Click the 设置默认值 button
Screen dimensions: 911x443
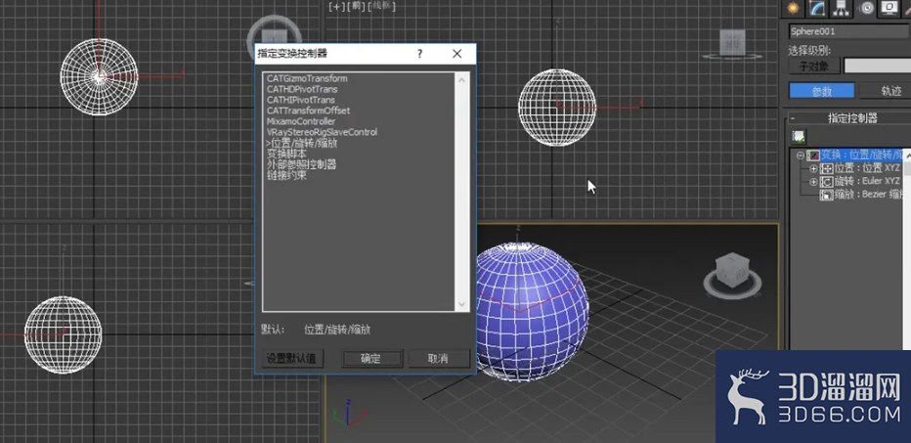(x=291, y=359)
